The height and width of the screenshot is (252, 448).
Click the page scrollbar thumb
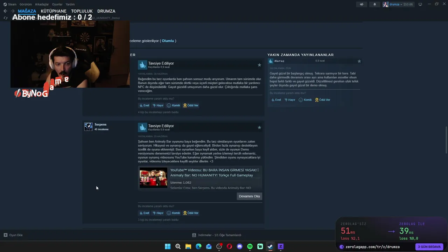pos(446,139)
